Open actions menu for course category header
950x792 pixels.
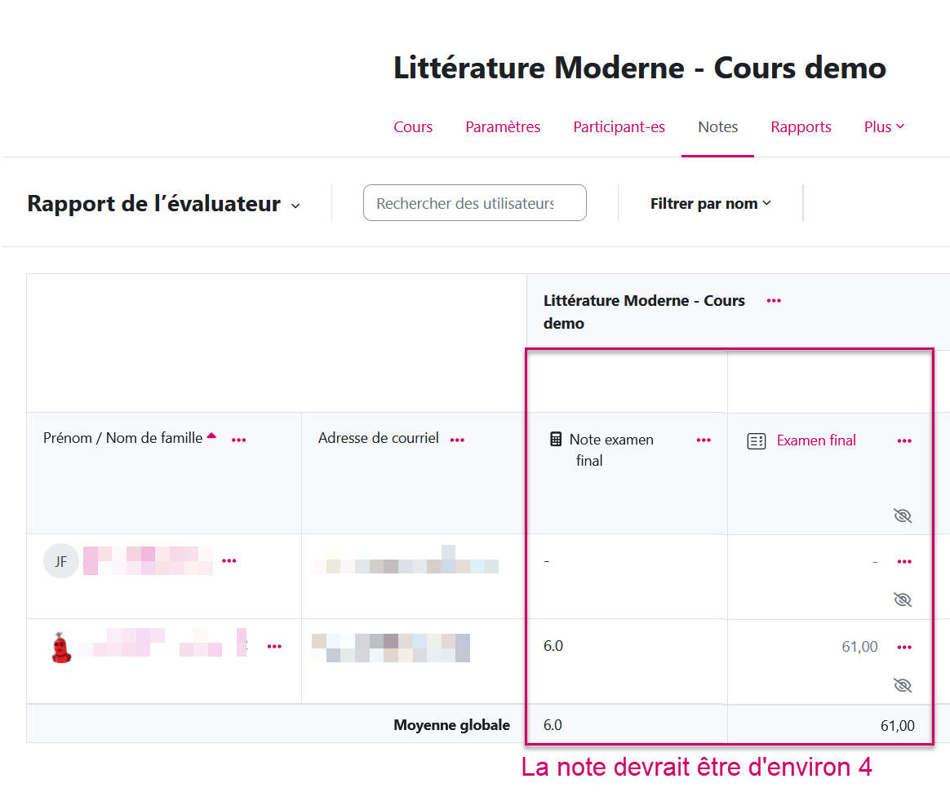pyautogui.click(x=774, y=301)
